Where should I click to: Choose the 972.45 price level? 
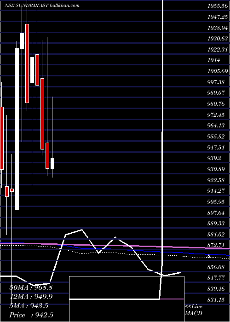[216, 115]
